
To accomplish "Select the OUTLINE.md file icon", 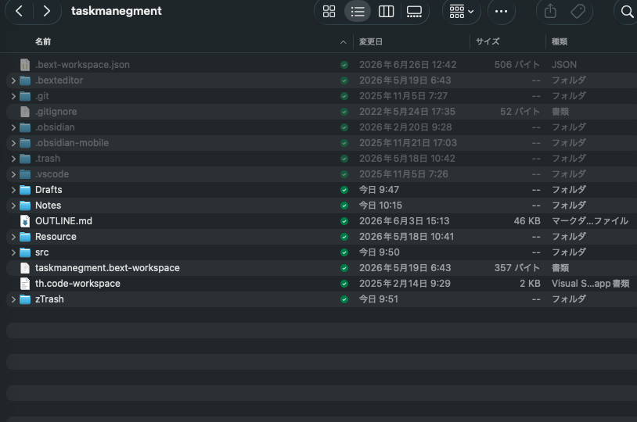I will coord(25,221).
